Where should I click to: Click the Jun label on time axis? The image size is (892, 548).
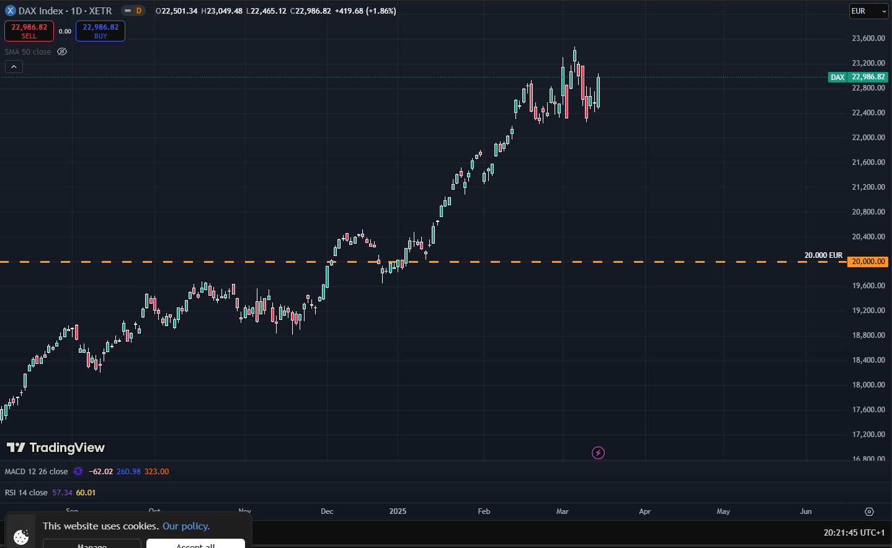coord(806,511)
